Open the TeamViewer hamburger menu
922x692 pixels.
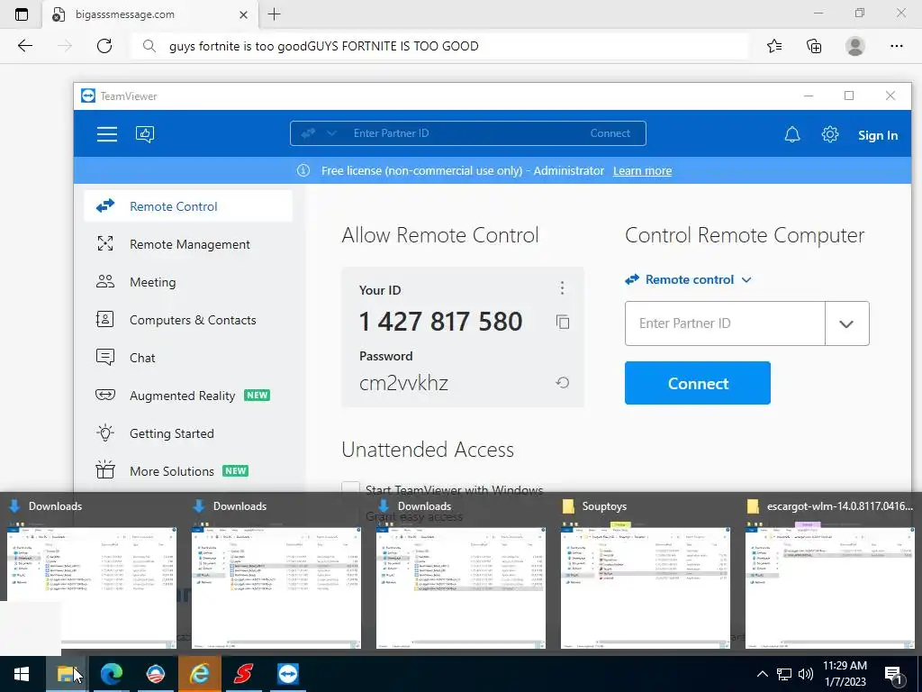[x=107, y=134]
